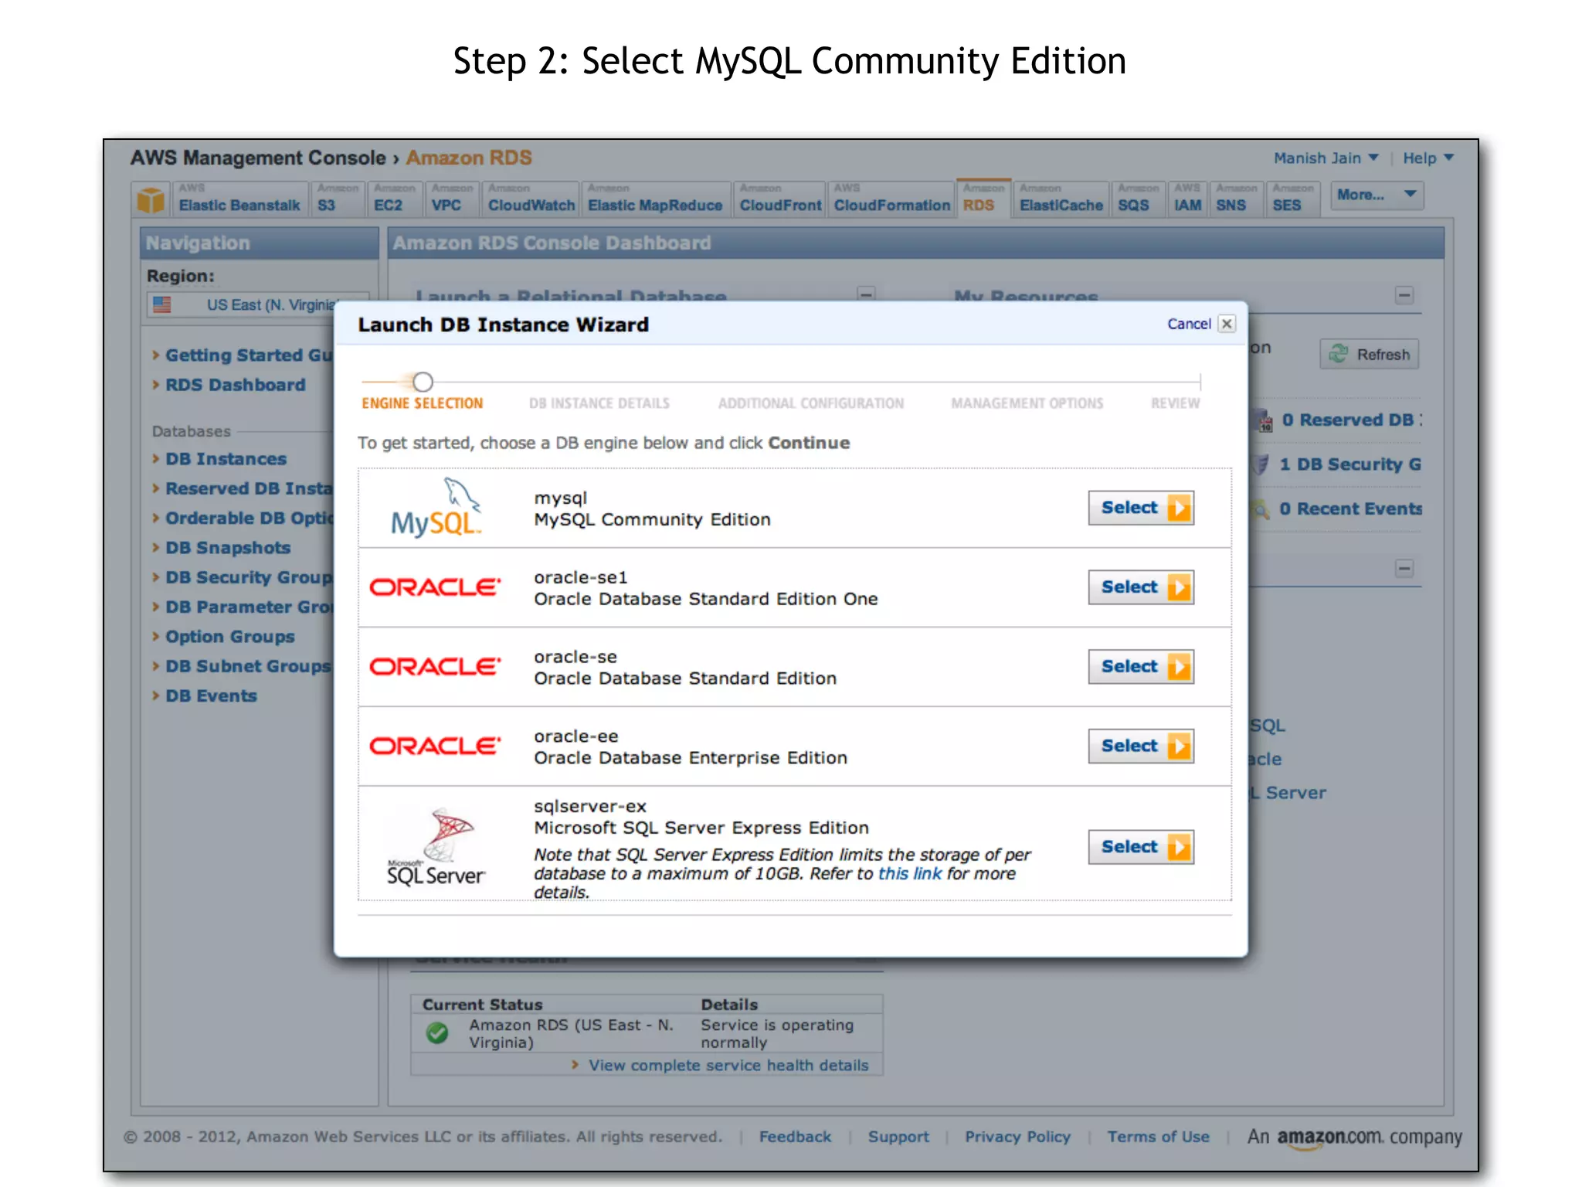Click Engine Selection wizard step label
Screen dimensions: 1582x1187
[x=423, y=403]
